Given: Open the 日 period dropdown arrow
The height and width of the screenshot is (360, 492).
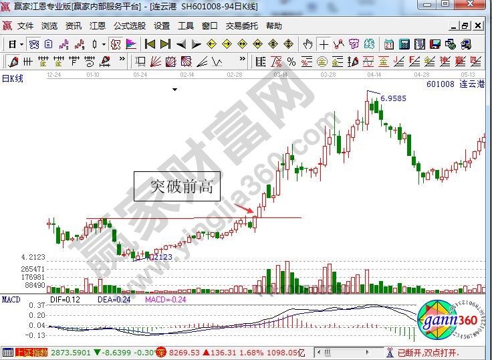Looking at the screenshot, I should click(x=21, y=44).
